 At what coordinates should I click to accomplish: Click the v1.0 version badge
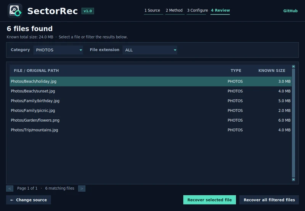pos(88,11)
